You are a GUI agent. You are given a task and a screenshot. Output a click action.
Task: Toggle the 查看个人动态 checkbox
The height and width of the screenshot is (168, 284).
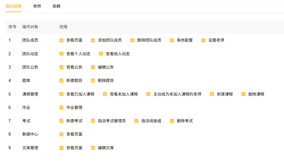tap(61, 54)
